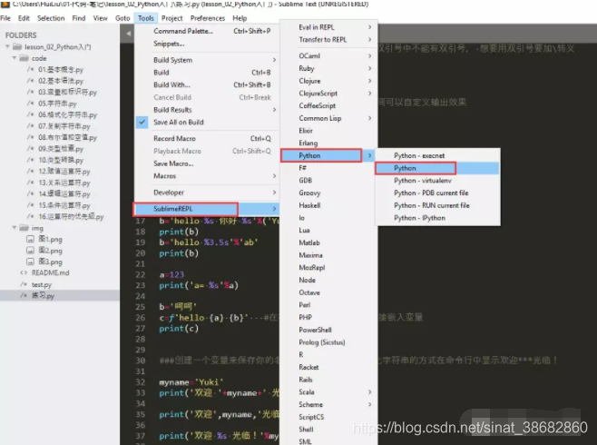Image resolution: width=597 pixels, height=445 pixels.
Task: Open the Ruby REPL submenu
Action: tap(328, 69)
